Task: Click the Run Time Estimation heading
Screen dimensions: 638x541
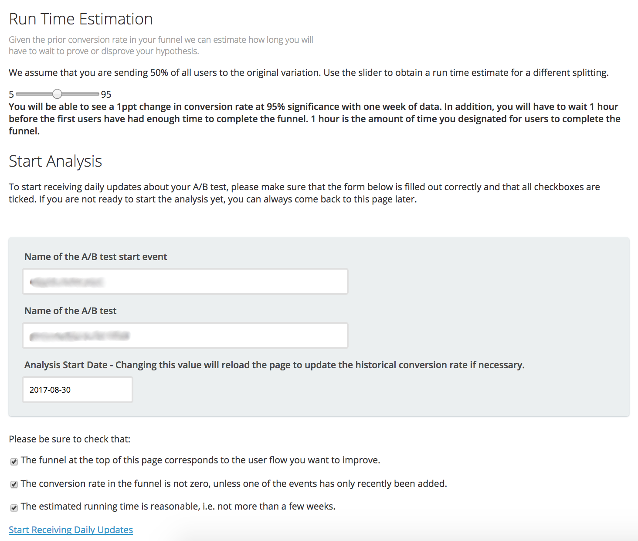Action: [81, 19]
